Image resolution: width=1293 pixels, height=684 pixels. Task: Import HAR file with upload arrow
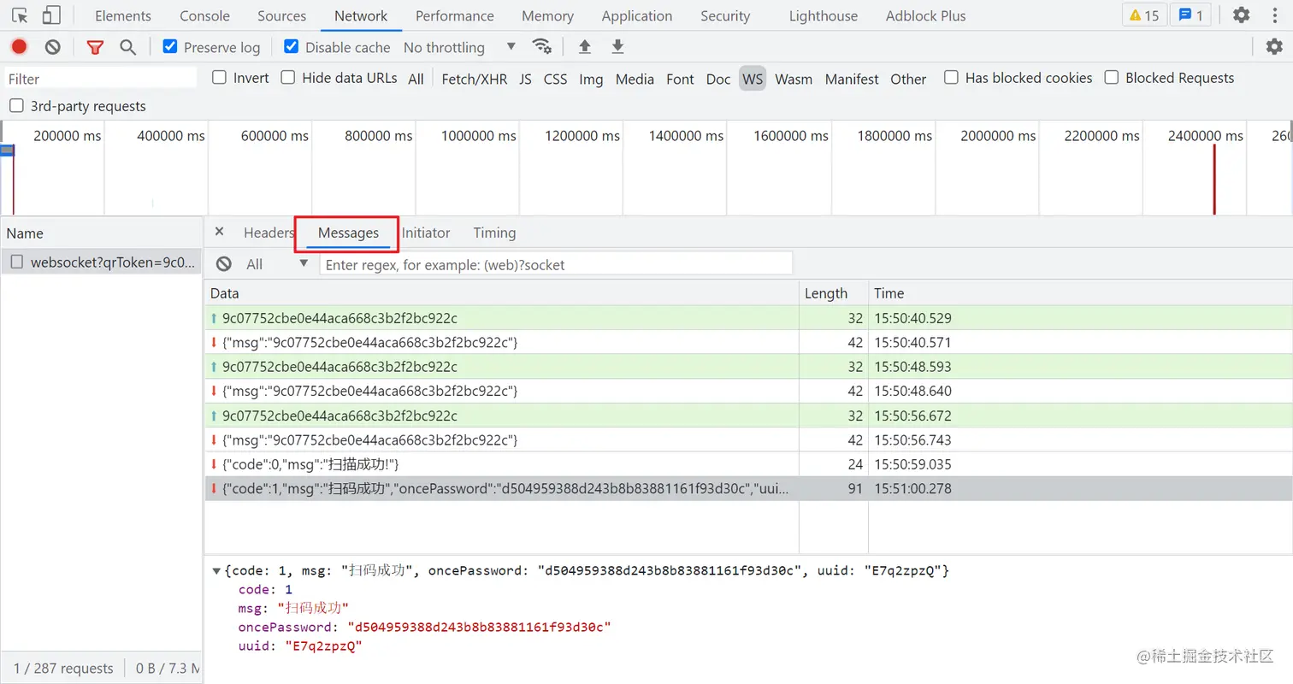pyautogui.click(x=585, y=46)
